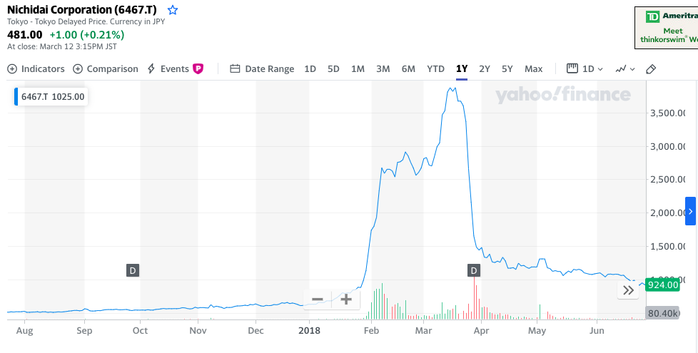Viewport: 698px width, 353px height.
Task: Click the late-March dividend D marker
Action: [474, 270]
